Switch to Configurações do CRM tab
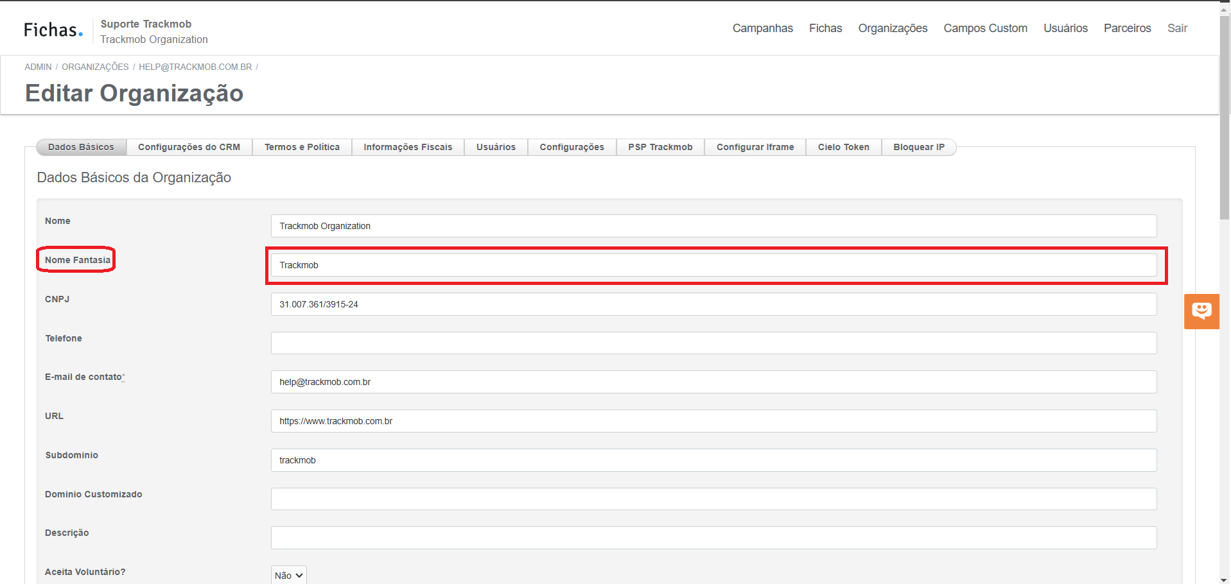 [189, 147]
